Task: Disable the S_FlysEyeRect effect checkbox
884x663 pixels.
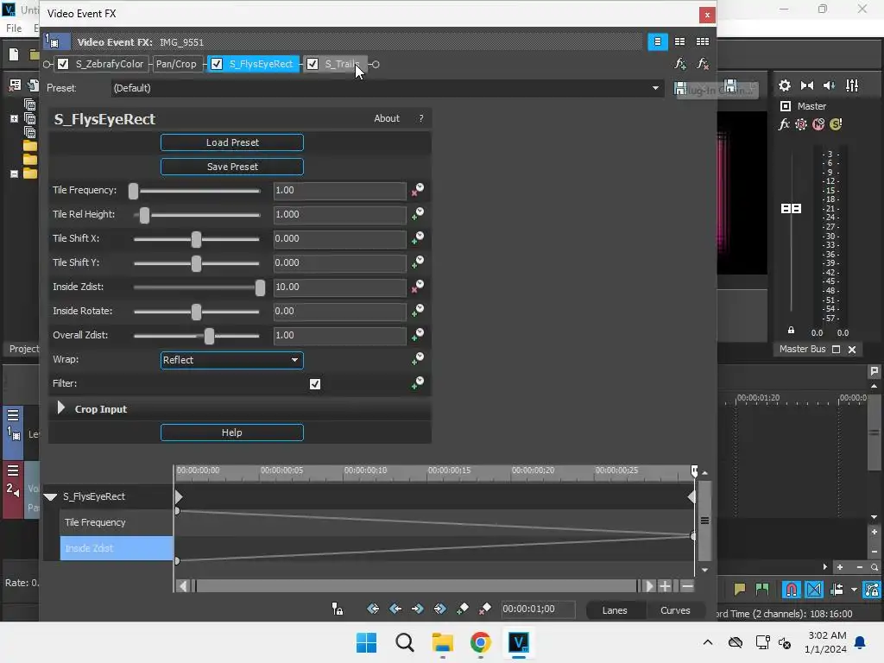Action: coord(217,64)
